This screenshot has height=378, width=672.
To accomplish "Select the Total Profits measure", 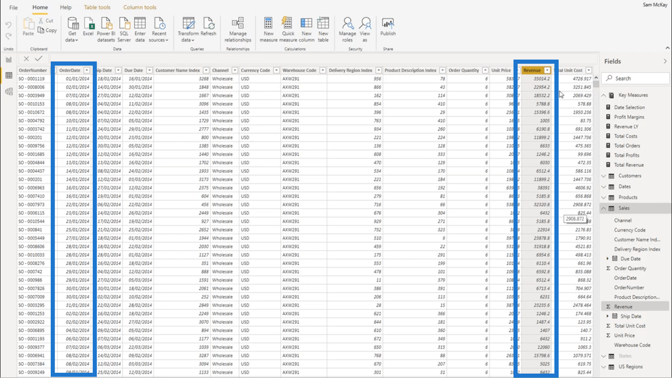I will 626,155.
